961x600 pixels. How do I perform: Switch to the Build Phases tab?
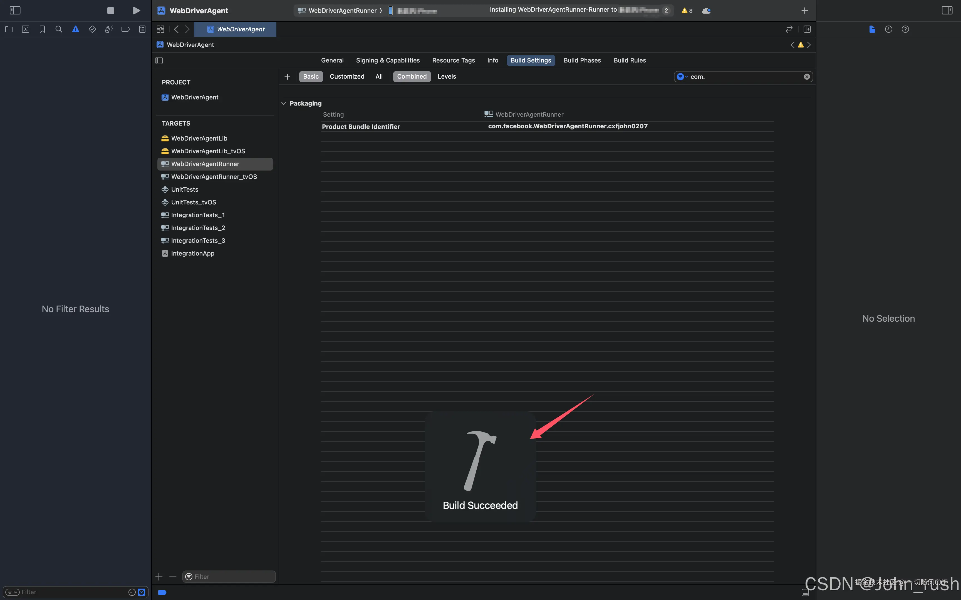click(x=582, y=61)
